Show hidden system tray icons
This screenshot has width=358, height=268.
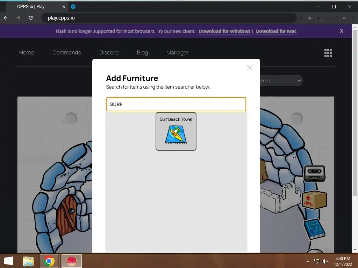308,261
